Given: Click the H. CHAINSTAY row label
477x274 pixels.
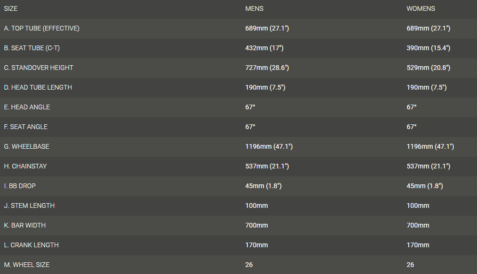Looking at the screenshot, I should [x=25, y=166].
